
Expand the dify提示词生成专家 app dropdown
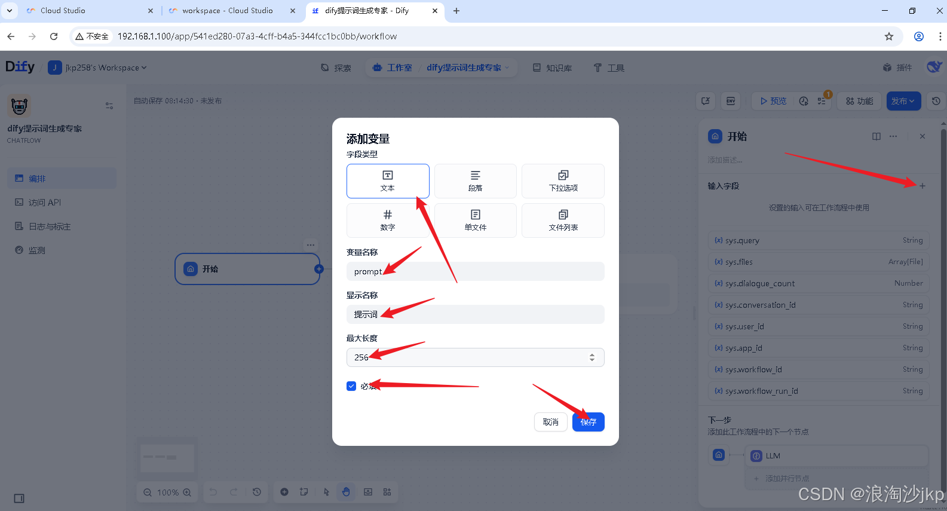click(468, 68)
